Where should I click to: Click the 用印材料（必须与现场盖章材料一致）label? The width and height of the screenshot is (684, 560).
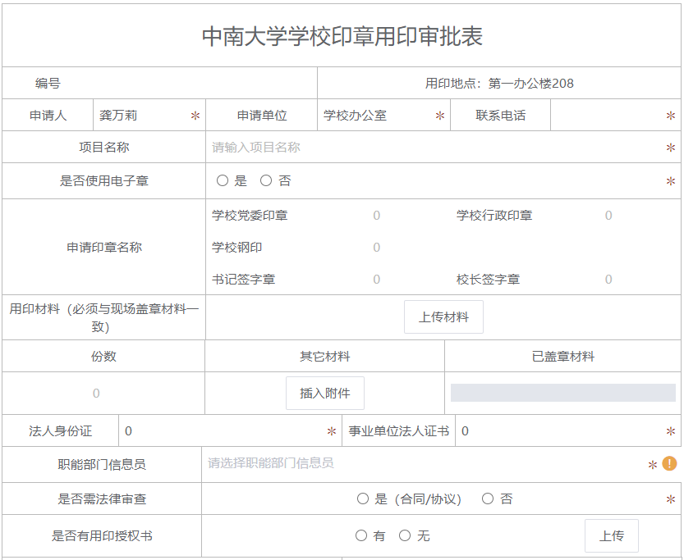(103, 317)
